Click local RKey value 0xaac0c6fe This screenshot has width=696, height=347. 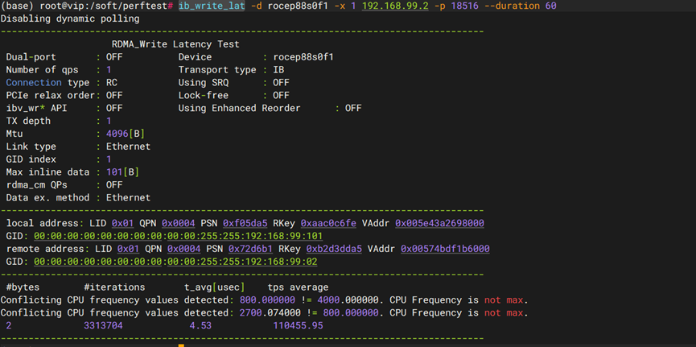[328, 223]
